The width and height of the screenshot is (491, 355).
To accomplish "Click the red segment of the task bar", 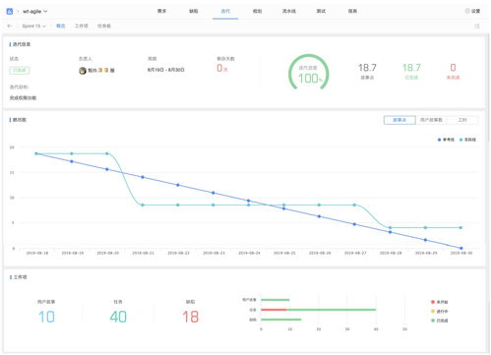I will pos(274,310).
